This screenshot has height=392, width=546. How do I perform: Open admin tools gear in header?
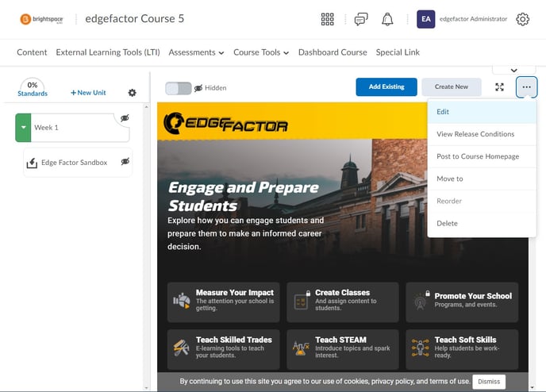[x=522, y=19]
